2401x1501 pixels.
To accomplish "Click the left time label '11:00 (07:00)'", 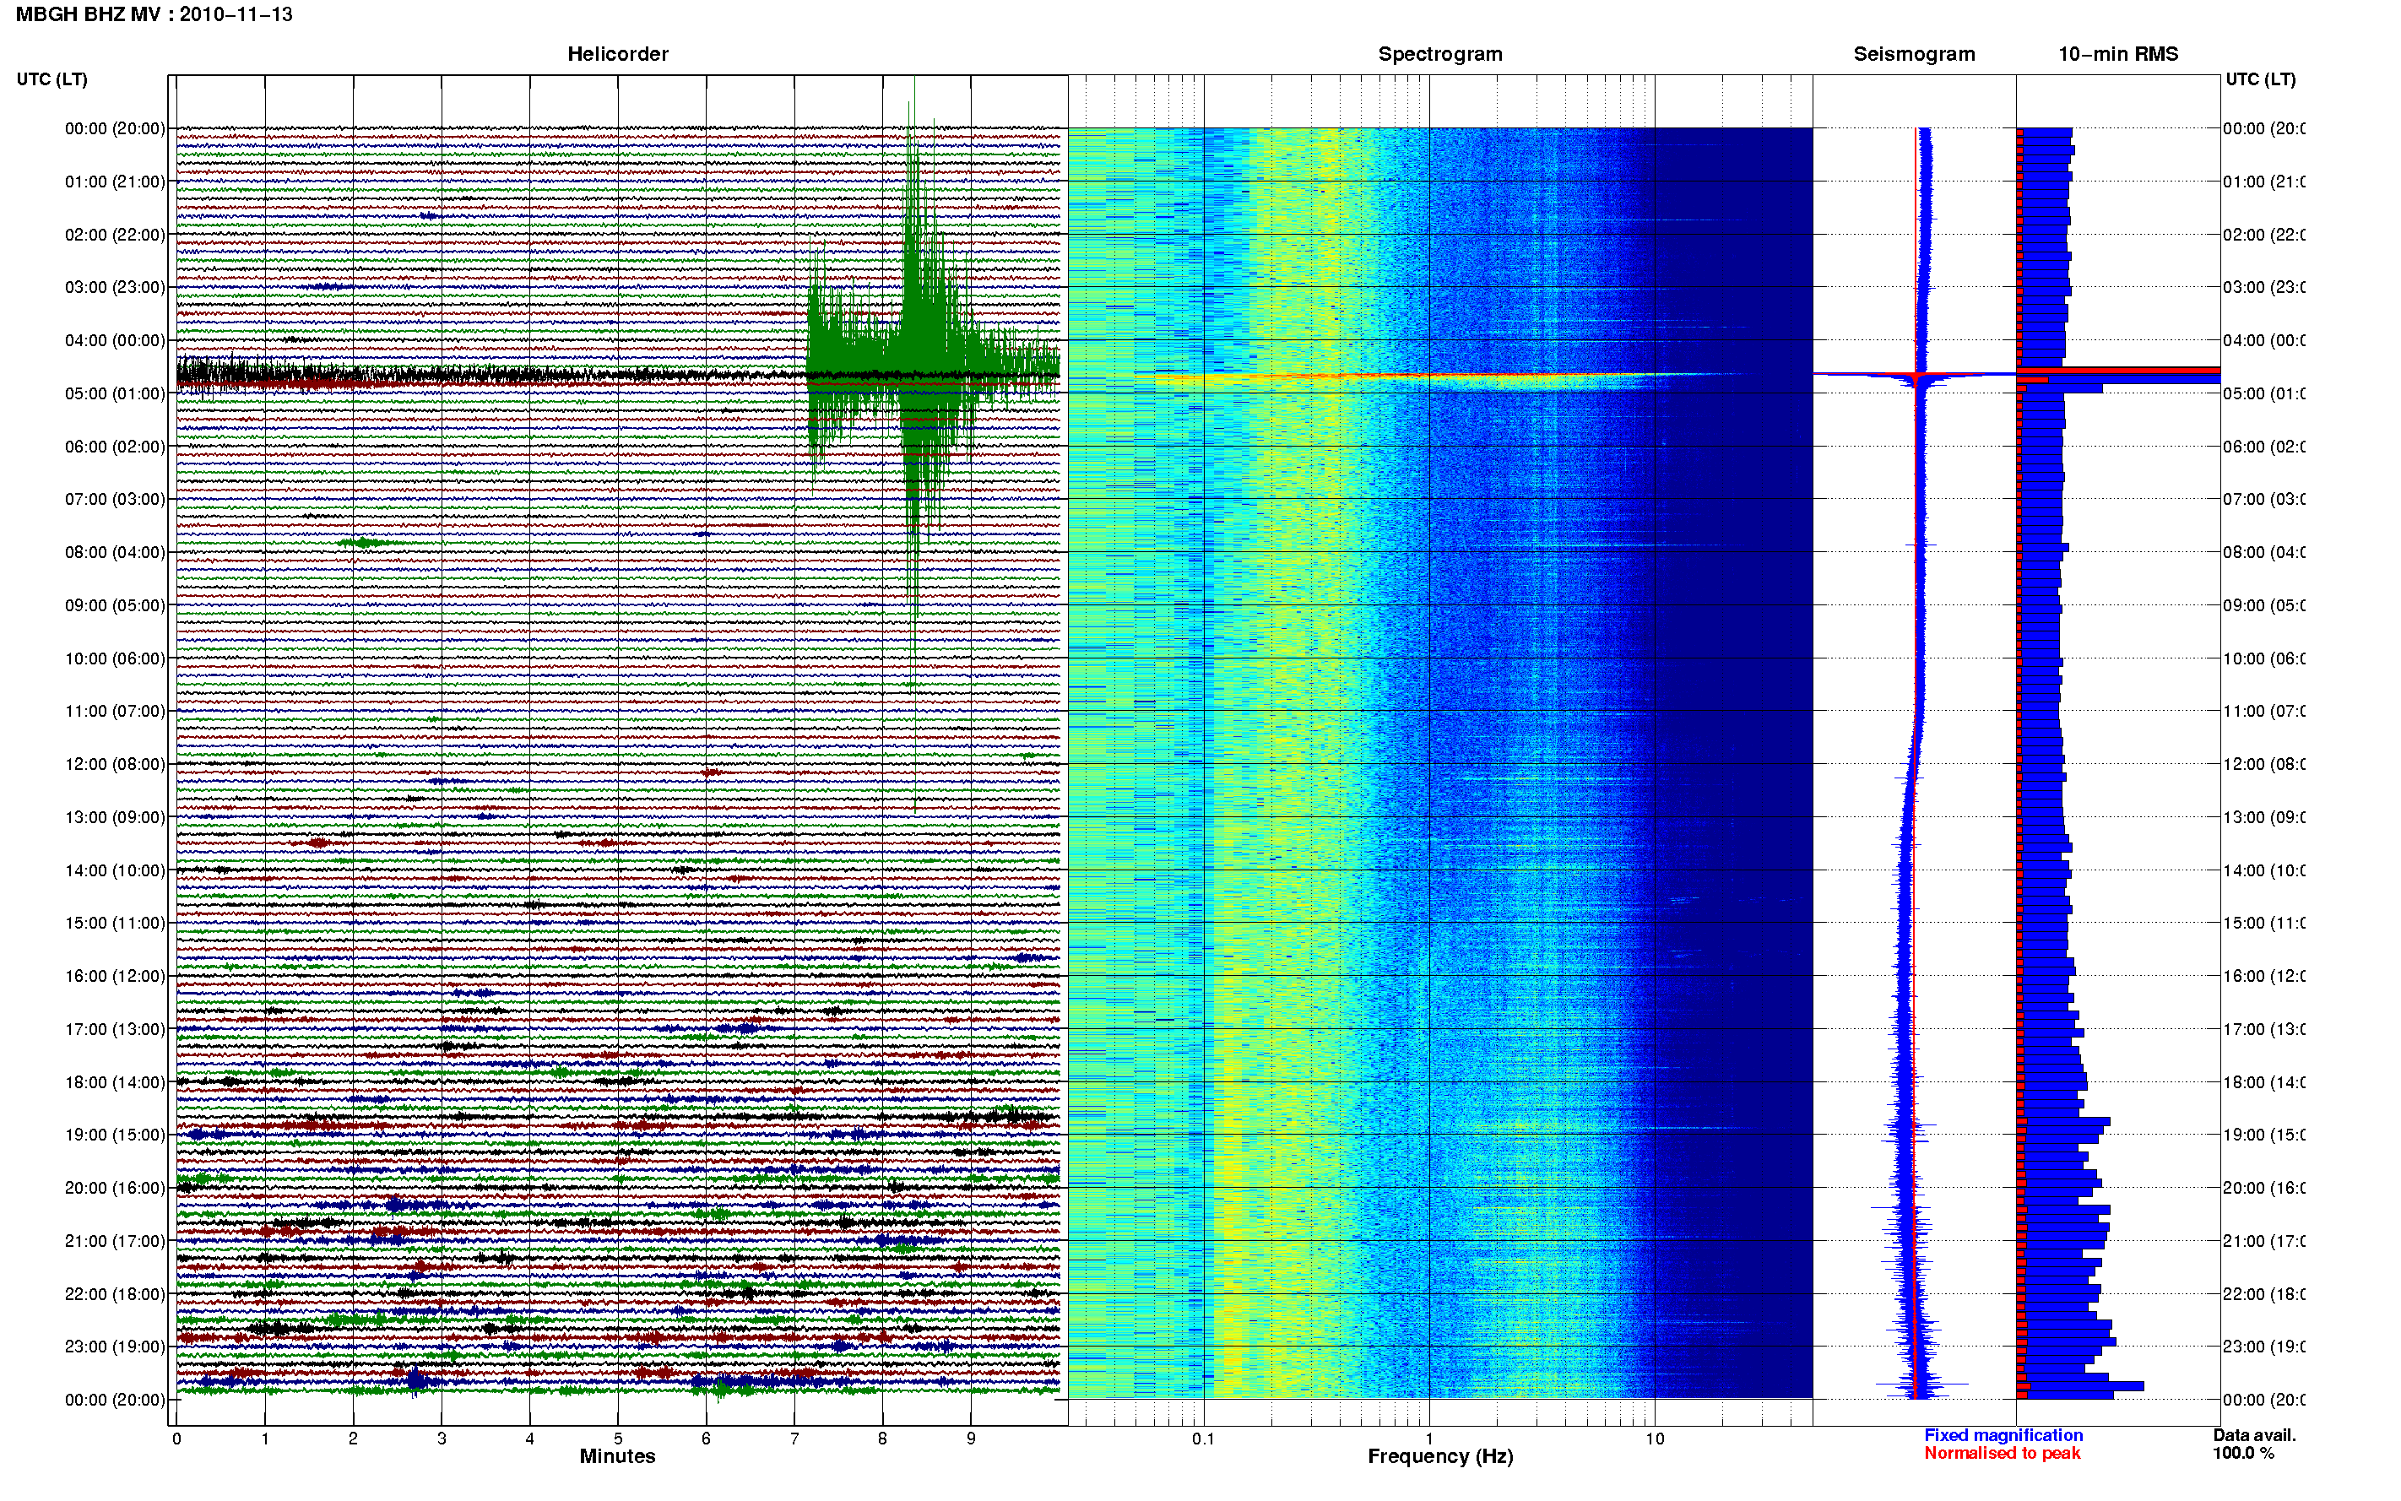I will pos(115,711).
